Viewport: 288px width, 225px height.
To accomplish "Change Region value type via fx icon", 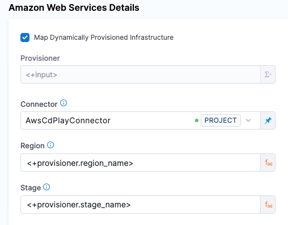I will coord(268,163).
